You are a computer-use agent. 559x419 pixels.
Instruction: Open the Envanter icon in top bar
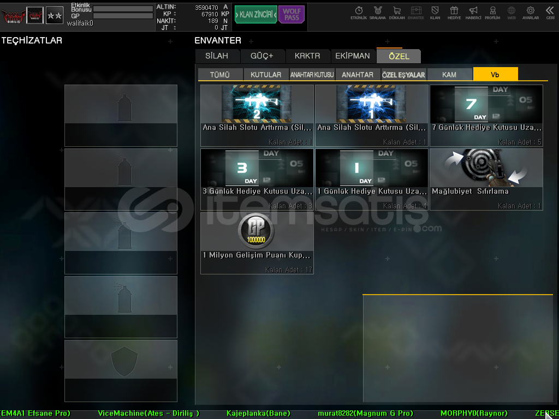[415, 13]
